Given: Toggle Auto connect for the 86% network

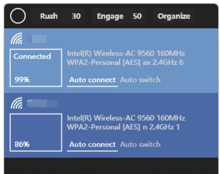Looking at the screenshot, I should click(92, 145).
